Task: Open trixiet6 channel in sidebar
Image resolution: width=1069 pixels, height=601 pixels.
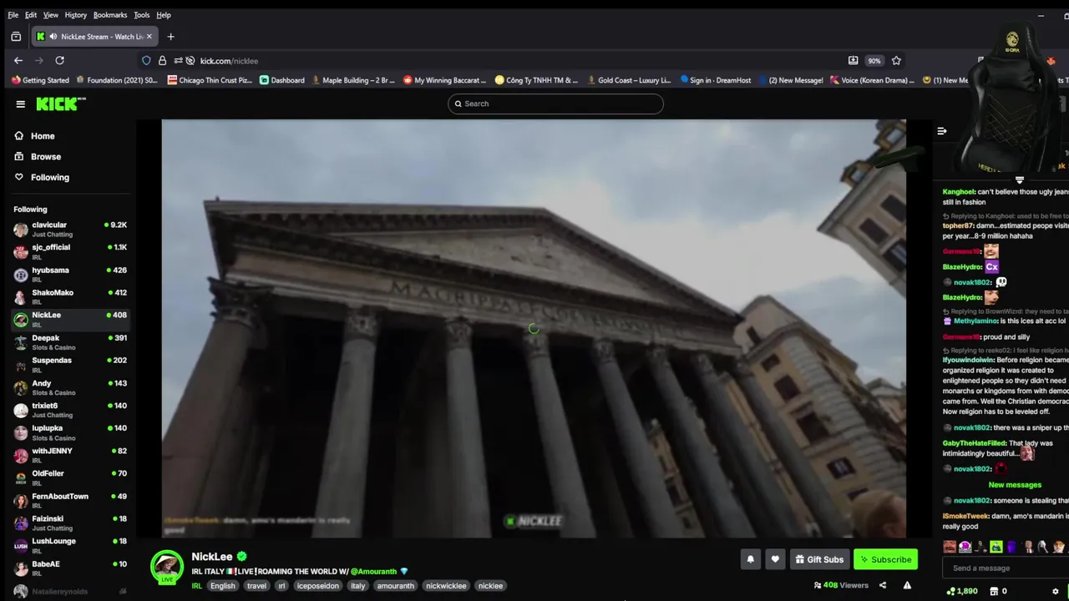Action: (x=70, y=410)
